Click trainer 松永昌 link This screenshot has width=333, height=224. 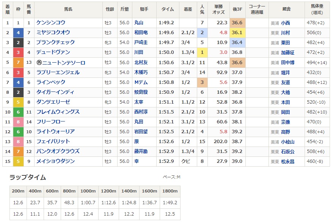click(x=287, y=161)
